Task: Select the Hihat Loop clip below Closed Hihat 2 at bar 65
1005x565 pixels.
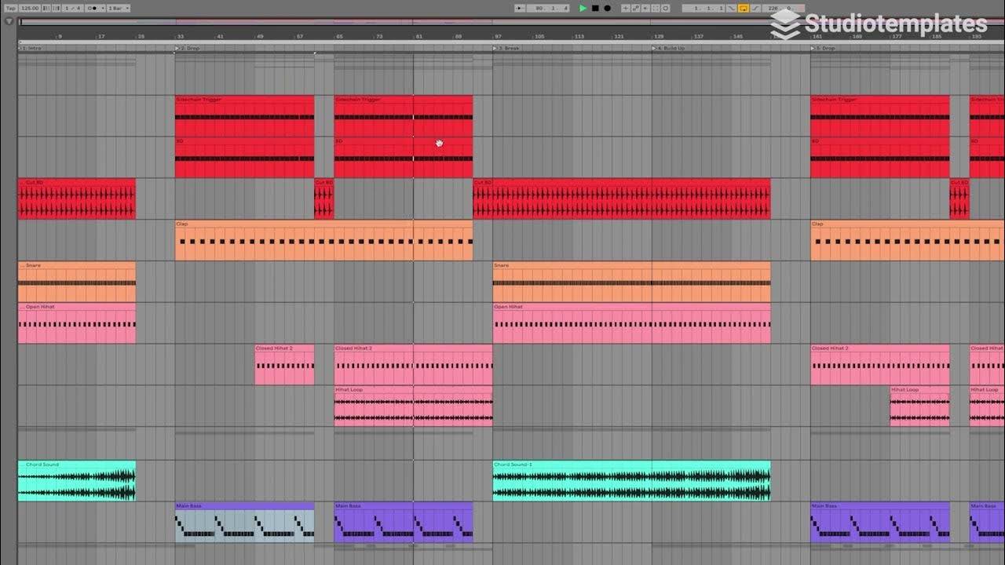Action: [413, 406]
